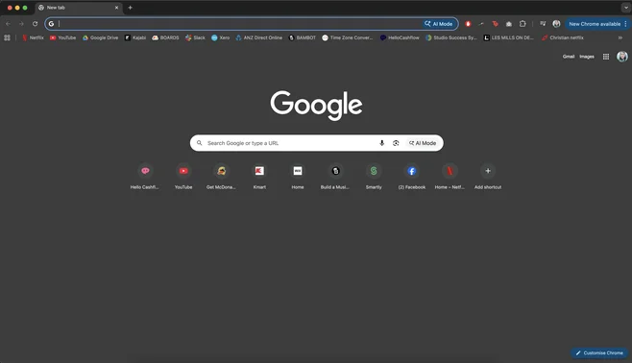Open the LES MILLS ON DE... bookmark

(509, 37)
